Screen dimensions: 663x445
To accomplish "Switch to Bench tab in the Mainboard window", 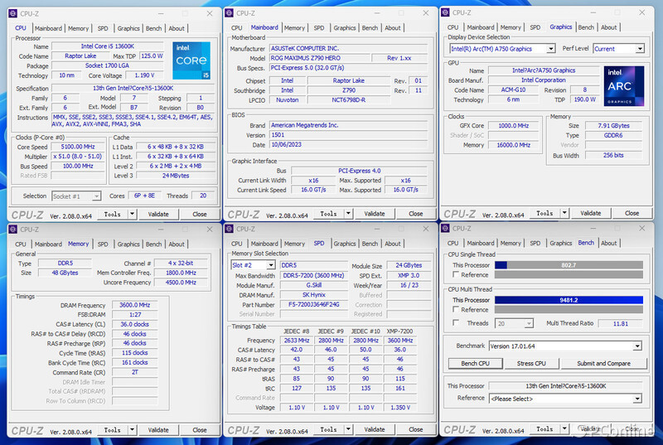I will pos(370,28).
